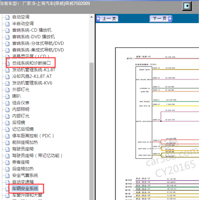Click document icon beside 发动机管理系统-KV6
Screen dimensions: 199x200
[x=7, y=83]
